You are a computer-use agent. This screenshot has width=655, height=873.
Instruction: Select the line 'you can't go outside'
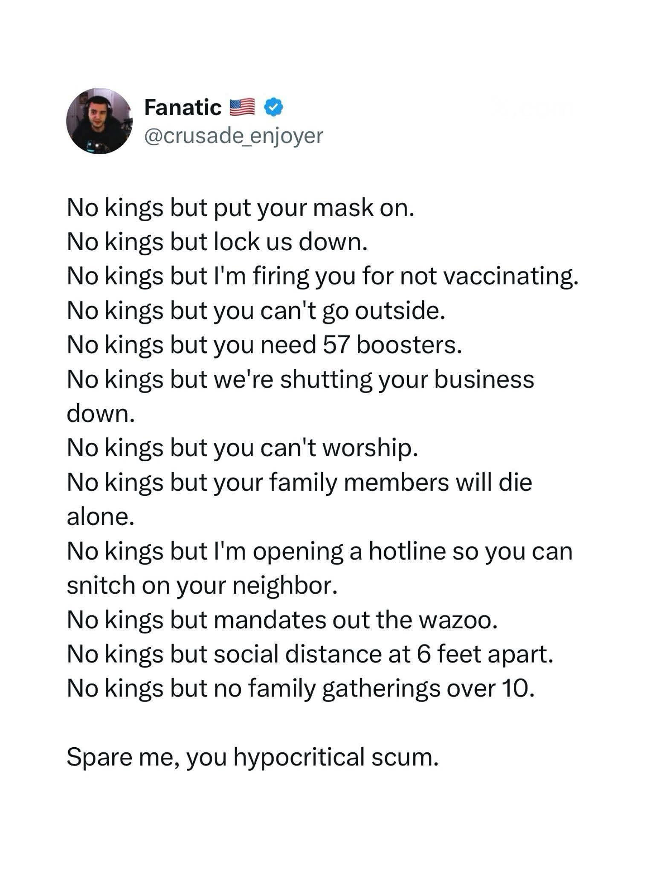tap(256, 311)
